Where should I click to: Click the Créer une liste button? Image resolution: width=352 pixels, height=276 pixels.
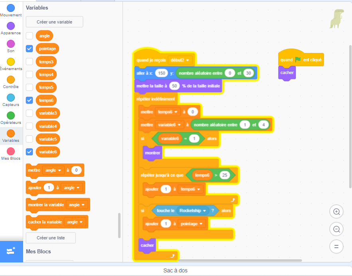51,238
